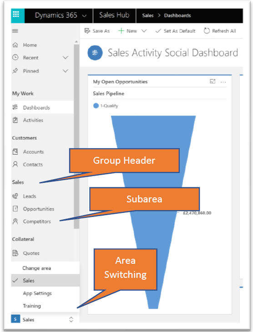The width and height of the screenshot is (253, 332).
Task: Collapse the sidebar via hamburger icon
Action: 15,31
